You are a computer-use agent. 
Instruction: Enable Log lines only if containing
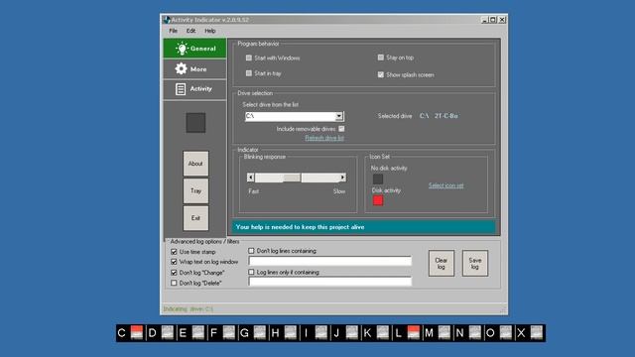tap(251, 272)
